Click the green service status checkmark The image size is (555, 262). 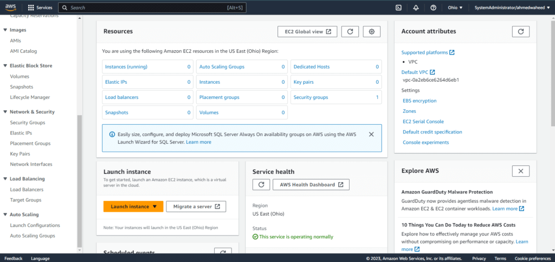255,237
